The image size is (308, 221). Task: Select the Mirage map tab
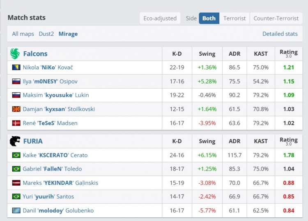click(68, 34)
